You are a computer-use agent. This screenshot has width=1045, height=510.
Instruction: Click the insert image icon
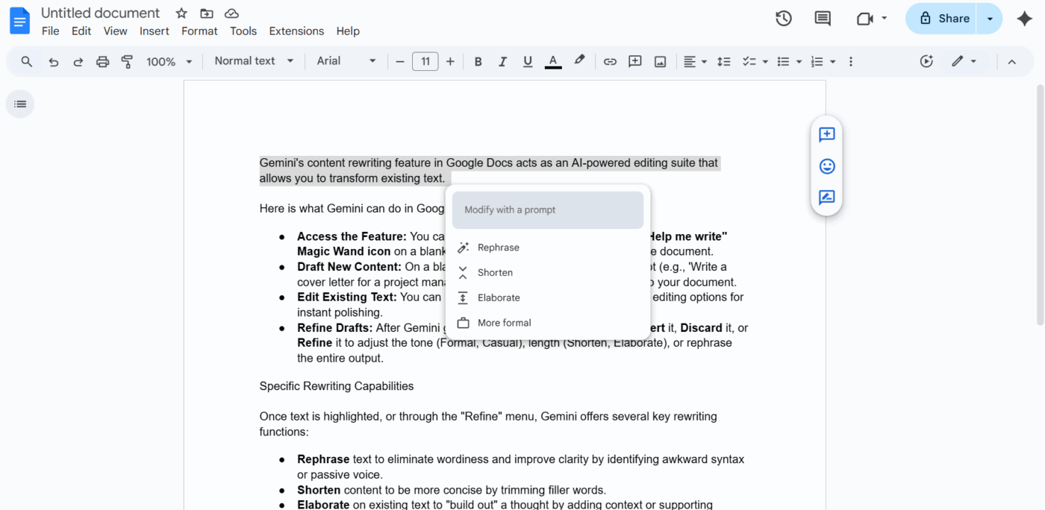pos(660,62)
